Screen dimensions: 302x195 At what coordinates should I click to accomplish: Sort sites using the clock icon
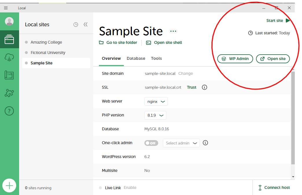click(76, 25)
